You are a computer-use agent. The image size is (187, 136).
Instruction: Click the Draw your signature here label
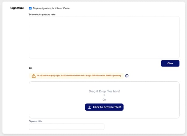click(x=42, y=15)
